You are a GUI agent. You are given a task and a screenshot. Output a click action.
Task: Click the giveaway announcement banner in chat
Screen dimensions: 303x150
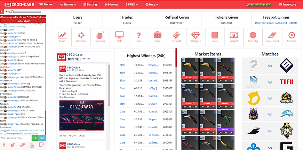[23, 19]
